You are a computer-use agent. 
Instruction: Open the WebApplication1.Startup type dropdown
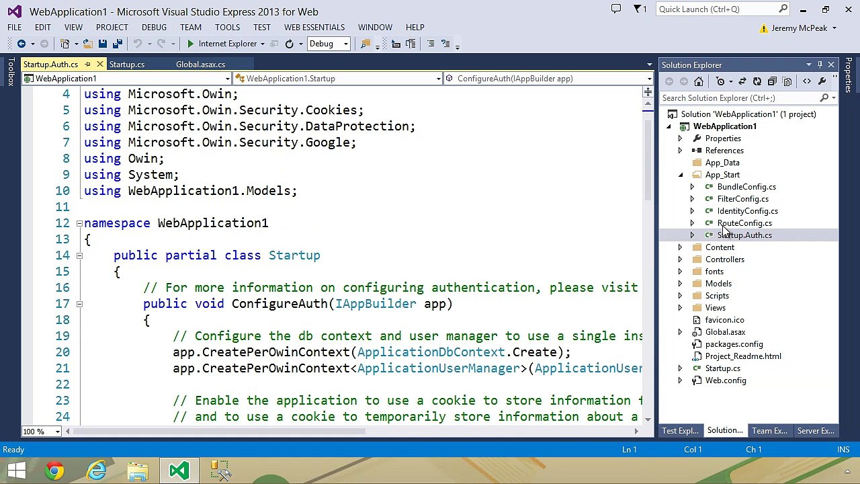[x=439, y=79]
